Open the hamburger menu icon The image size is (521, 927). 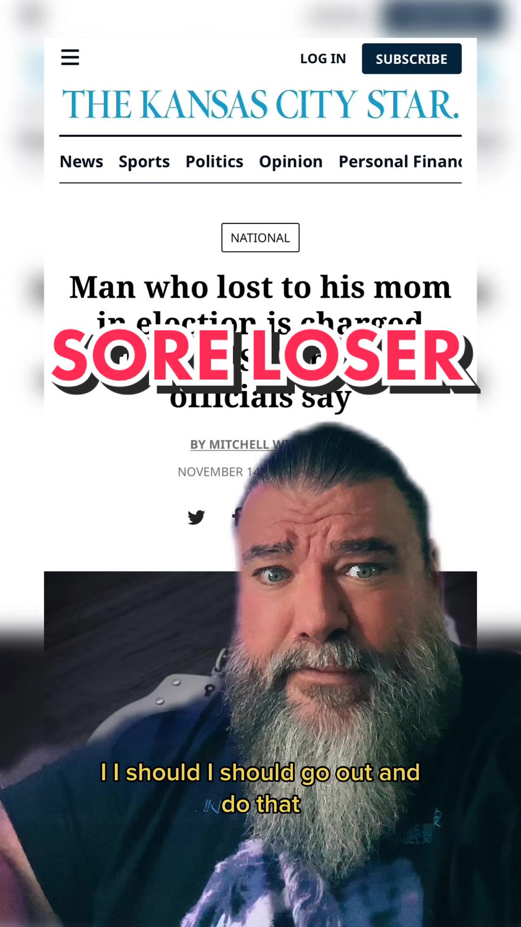[70, 57]
